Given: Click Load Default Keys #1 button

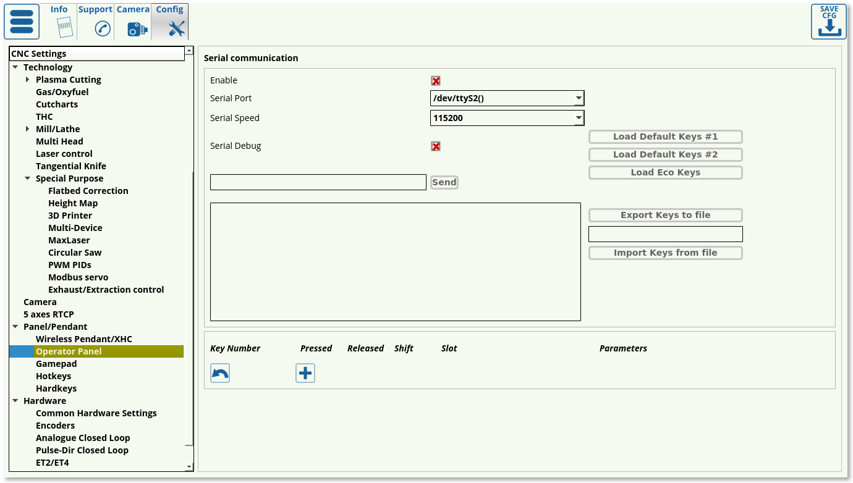Looking at the screenshot, I should pos(665,136).
